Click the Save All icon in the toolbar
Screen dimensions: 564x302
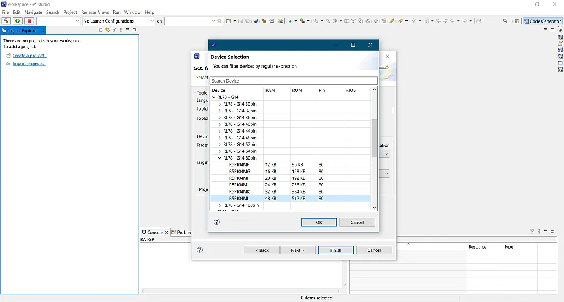click(247, 21)
